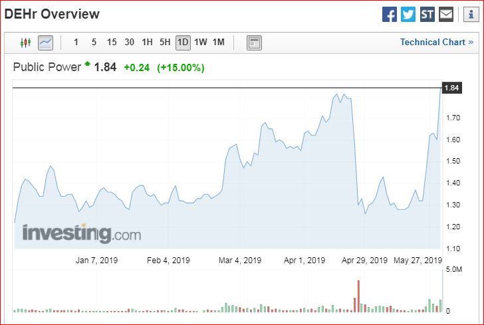Click the tallest red volume bar
The image size is (484, 325).
[x=358, y=296]
